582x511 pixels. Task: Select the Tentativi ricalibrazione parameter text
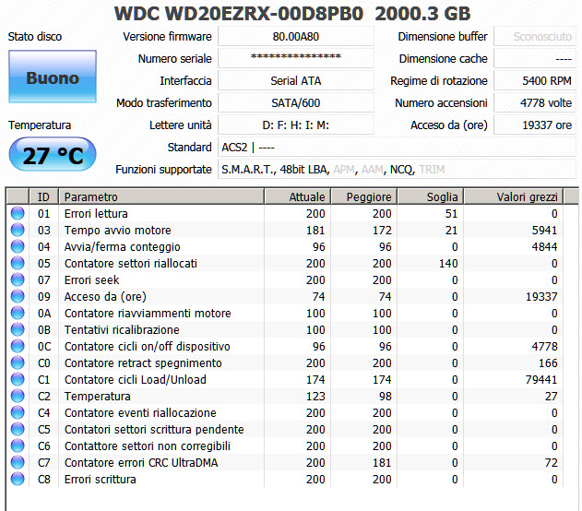coord(122,330)
